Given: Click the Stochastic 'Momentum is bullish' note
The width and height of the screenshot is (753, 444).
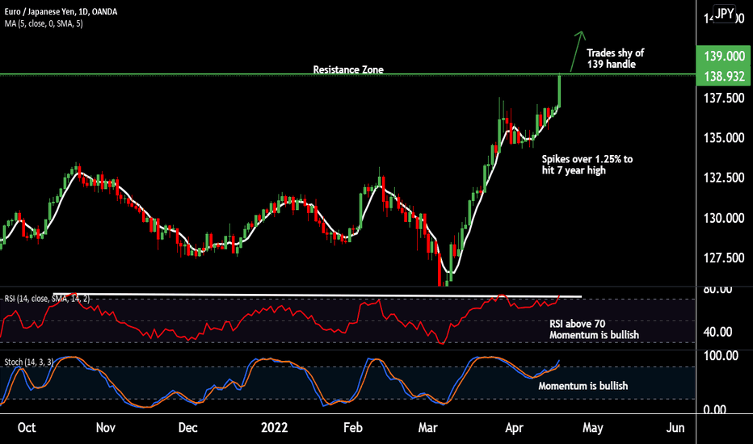Looking at the screenshot, I should click(583, 386).
